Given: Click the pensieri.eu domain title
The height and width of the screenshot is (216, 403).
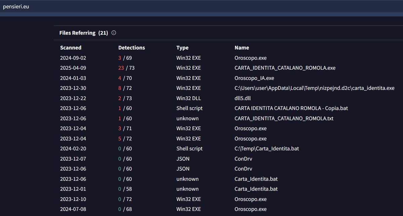Looking at the screenshot, I should [16, 7].
